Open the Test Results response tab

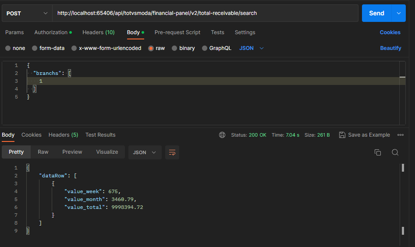pos(100,135)
